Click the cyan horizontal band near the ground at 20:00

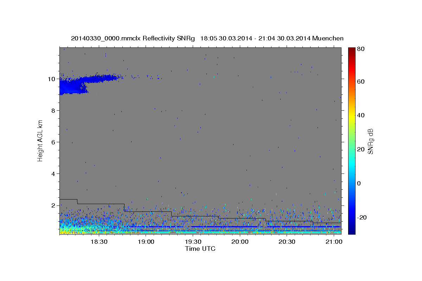pos(240,233)
